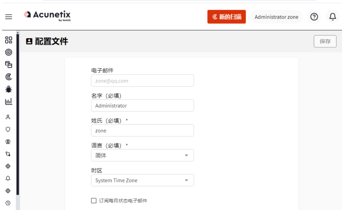Start a new scan with 新的扫描 button

pyautogui.click(x=226, y=17)
